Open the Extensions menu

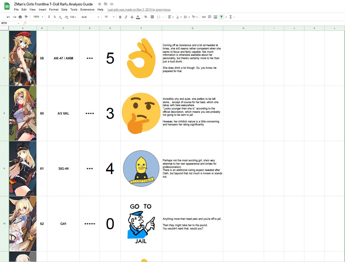[87, 10]
